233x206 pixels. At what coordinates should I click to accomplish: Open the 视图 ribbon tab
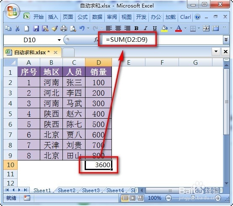[127, 17]
